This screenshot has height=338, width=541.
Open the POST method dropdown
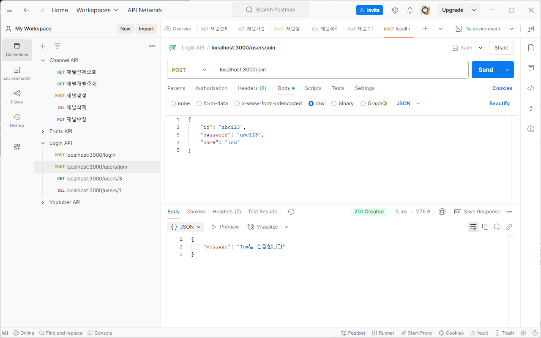[x=190, y=70]
